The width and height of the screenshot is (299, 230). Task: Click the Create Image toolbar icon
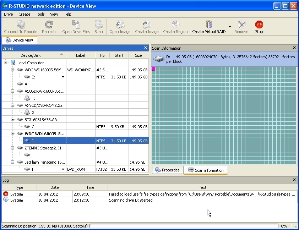147,24
